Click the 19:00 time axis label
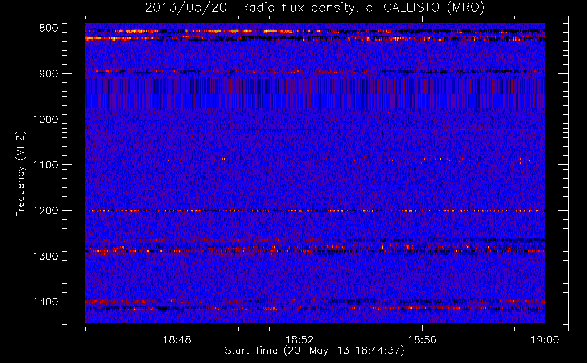 tap(545, 340)
